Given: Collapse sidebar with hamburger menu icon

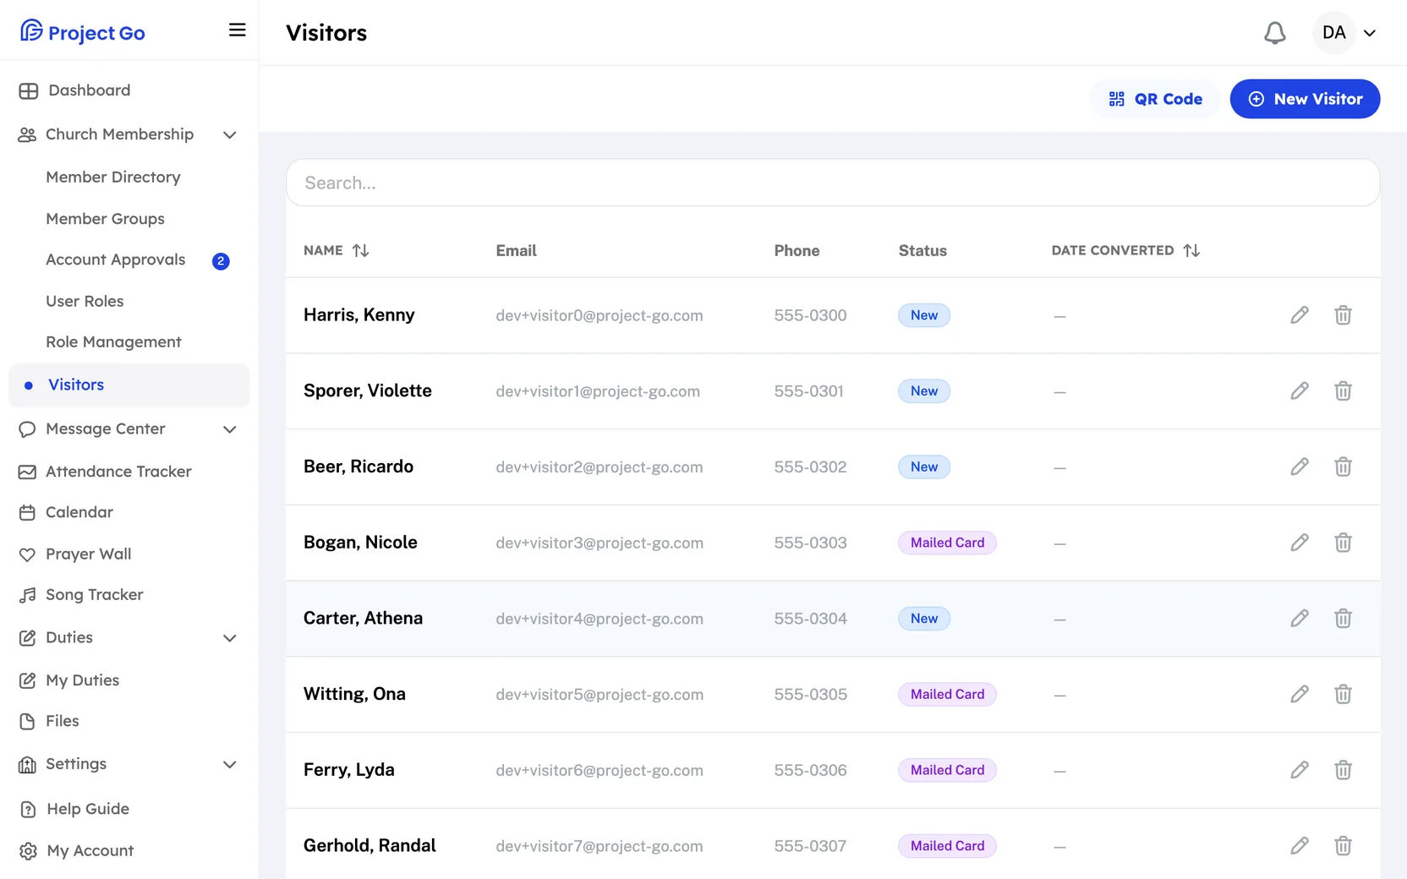Looking at the screenshot, I should 238,30.
